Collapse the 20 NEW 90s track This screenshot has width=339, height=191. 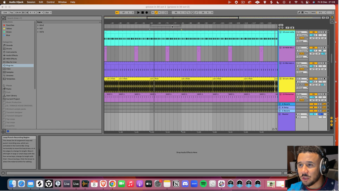(x=280, y=48)
